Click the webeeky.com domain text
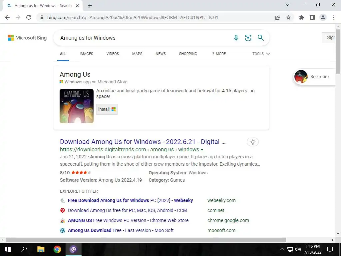Image resolution: width=341 pixels, height=256 pixels. click(221, 200)
